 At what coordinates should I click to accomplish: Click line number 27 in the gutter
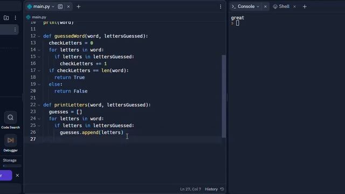(x=33, y=139)
